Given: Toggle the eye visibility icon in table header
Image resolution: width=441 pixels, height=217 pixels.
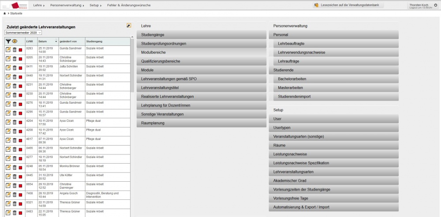Looking at the screenshot, I should 15,41.
